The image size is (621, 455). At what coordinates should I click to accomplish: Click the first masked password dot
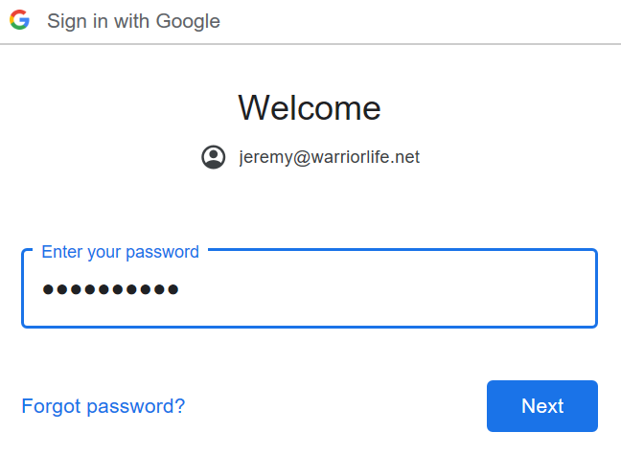(x=49, y=289)
